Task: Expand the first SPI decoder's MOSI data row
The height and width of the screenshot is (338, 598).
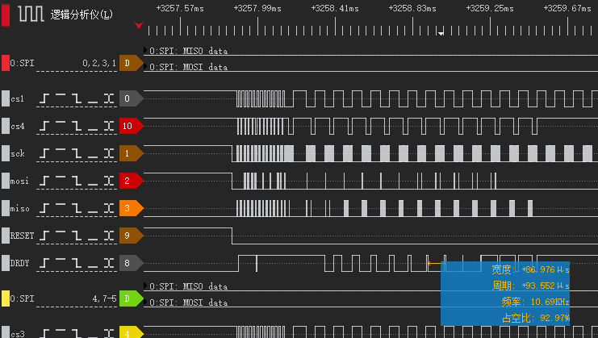Action: pyautogui.click(x=145, y=66)
